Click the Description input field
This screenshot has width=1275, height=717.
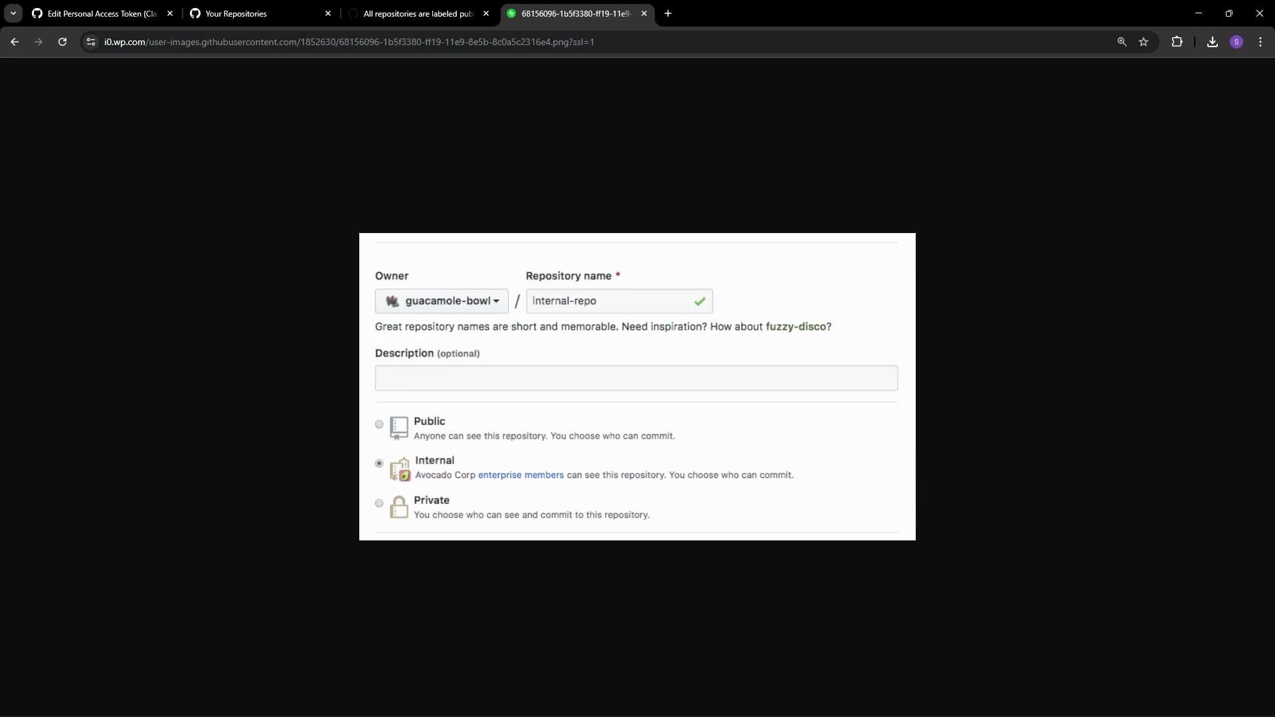tap(636, 378)
